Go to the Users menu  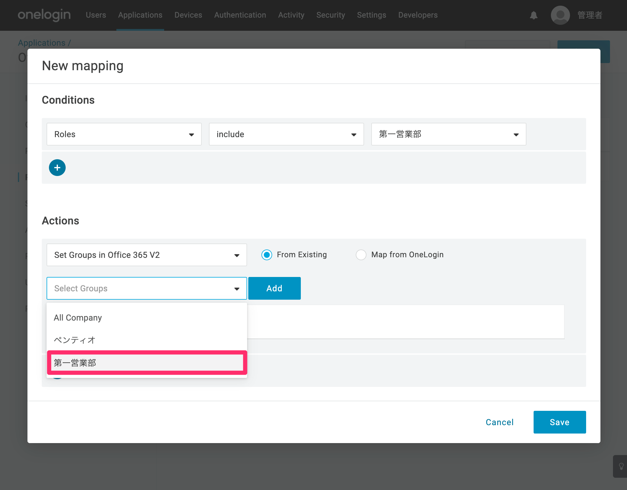96,15
